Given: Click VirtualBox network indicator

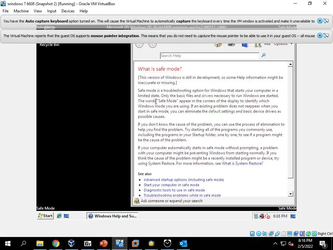Looking at the screenshot, I should pos(271,234).
